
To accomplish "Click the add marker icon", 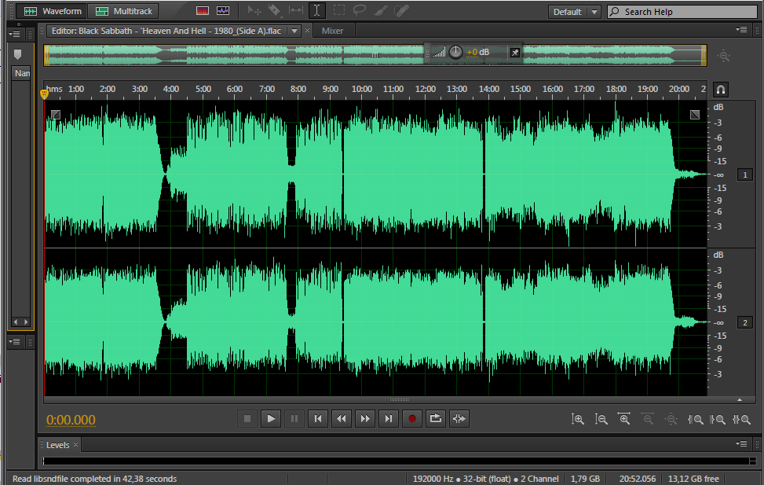I will (x=17, y=55).
